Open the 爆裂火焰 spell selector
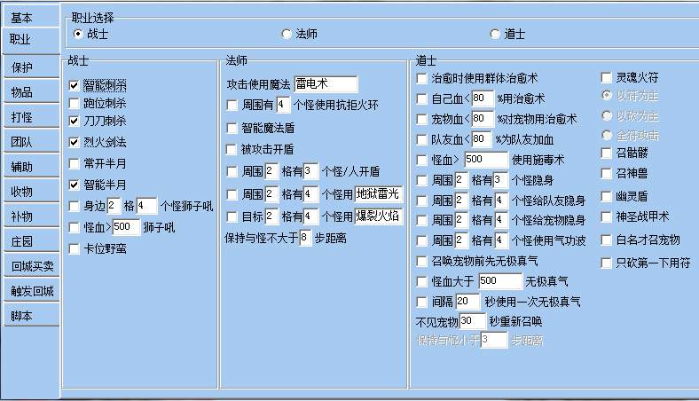This screenshot has height=401, width=699. click(379, 216)
